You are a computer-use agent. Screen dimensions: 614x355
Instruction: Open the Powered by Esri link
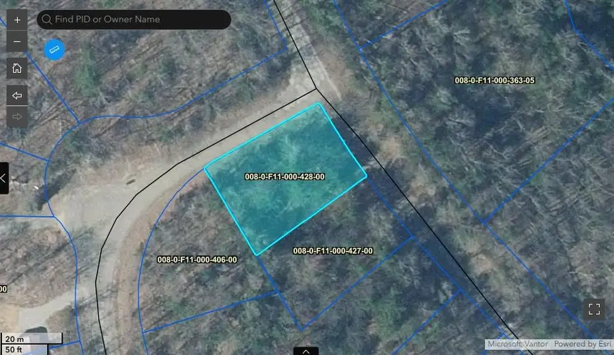pos(581,344)
